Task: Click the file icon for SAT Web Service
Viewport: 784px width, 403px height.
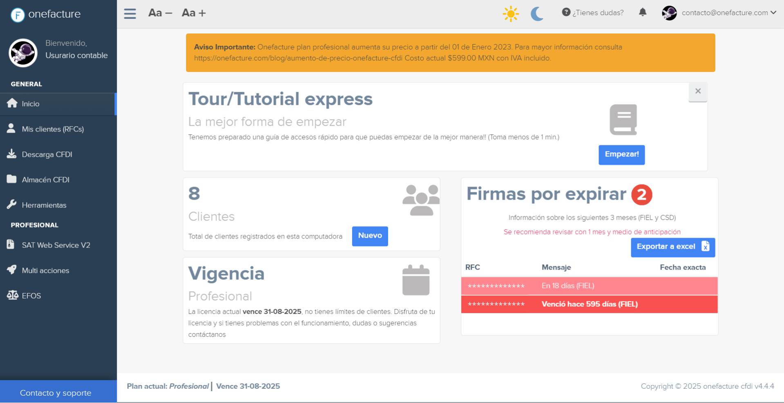Action: coord(11,244)
